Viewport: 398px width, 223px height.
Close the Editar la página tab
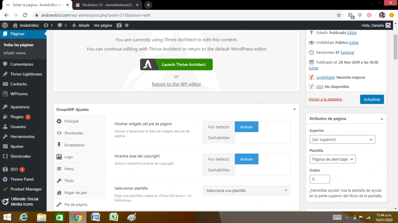68,5
